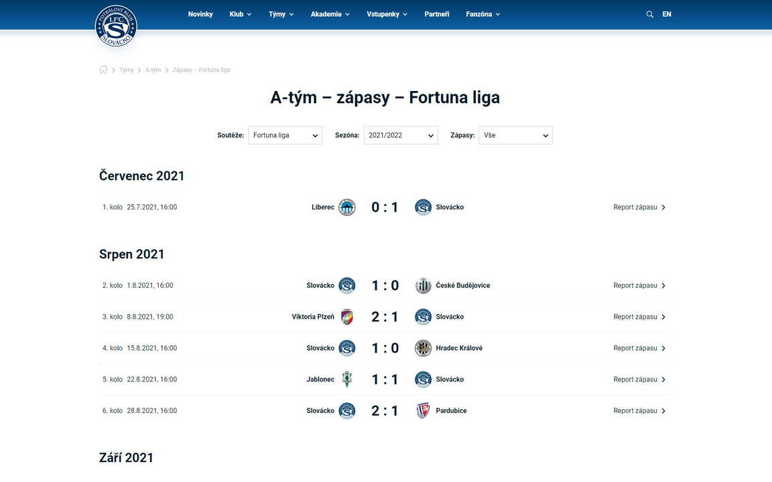
Task: Click the Viktoria Plzeň club crest
Action: pyautogui.click(x=346, y=317)
